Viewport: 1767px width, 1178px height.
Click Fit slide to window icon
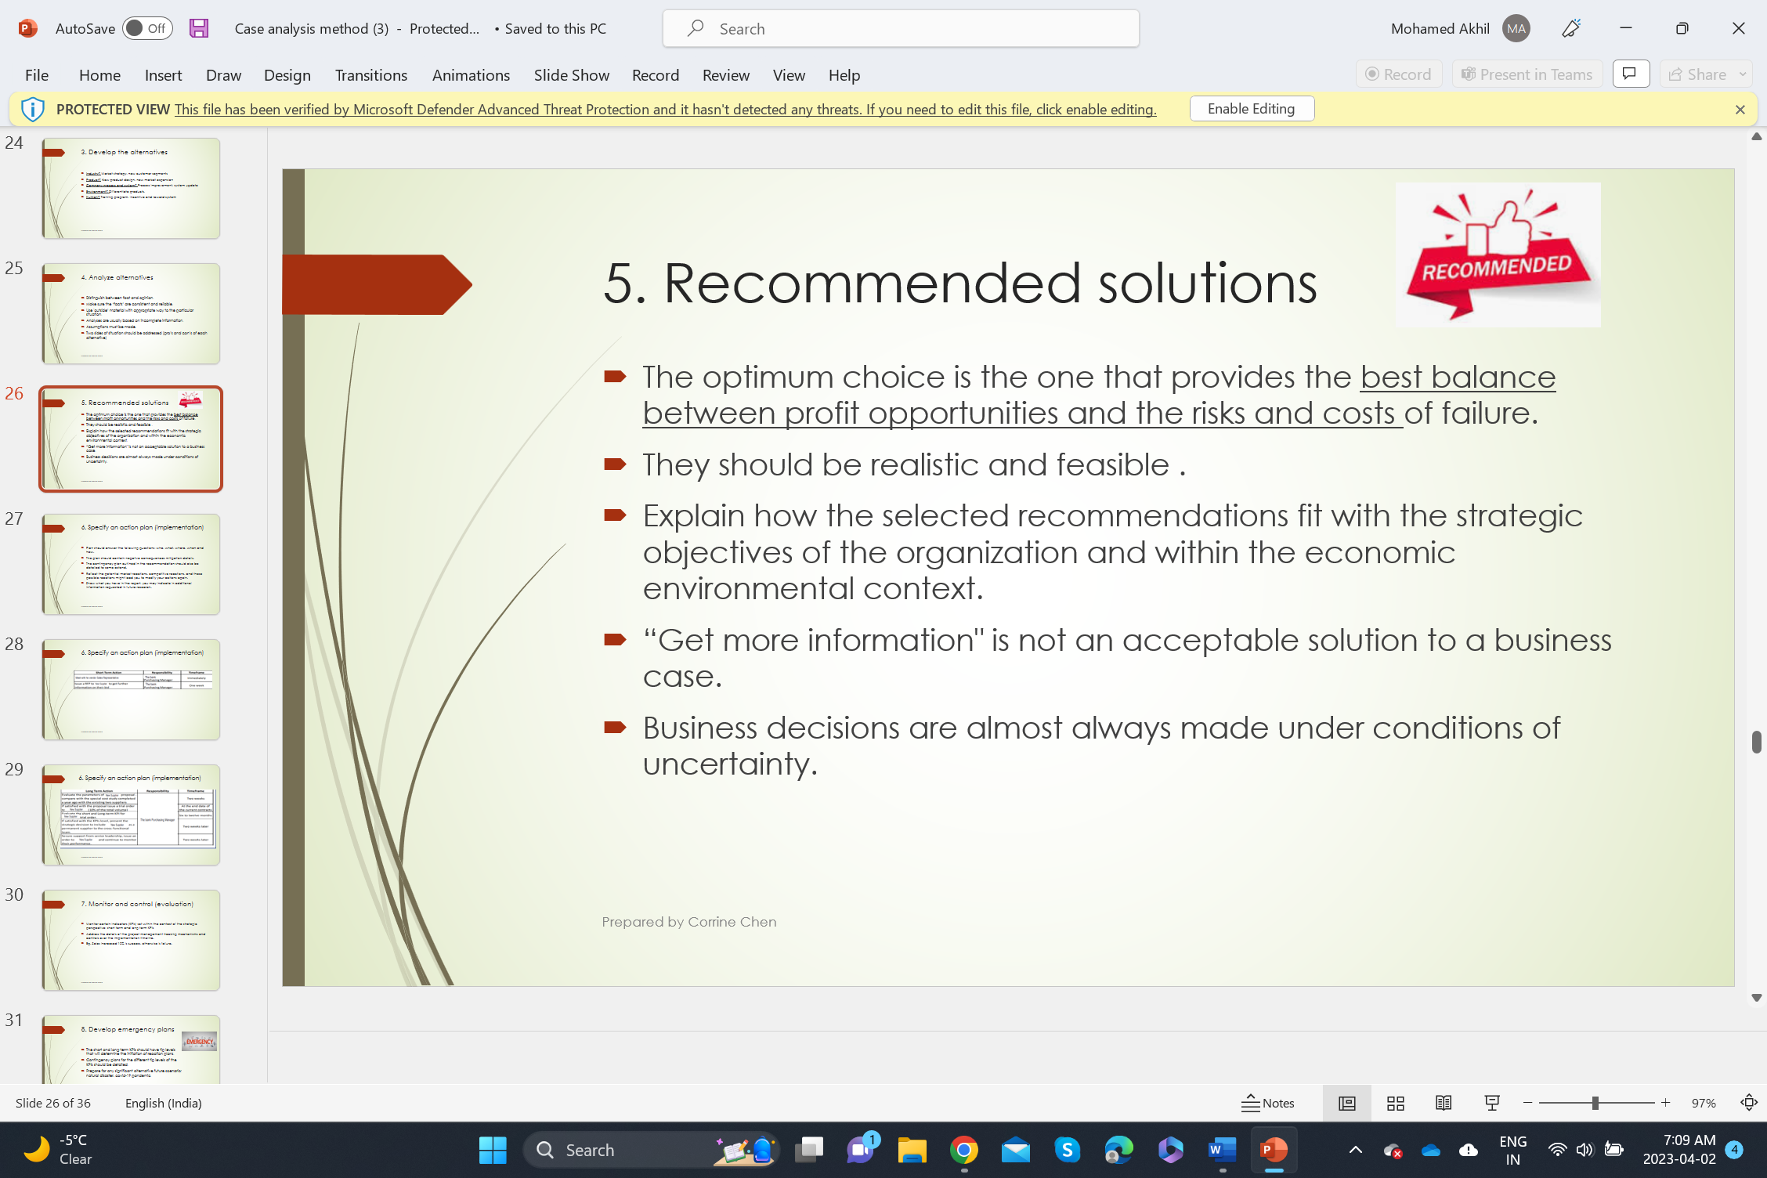pos(1748,1103)
